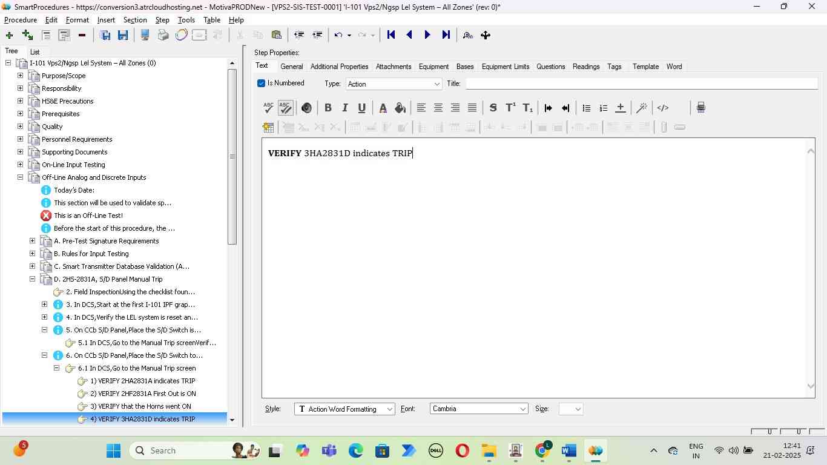Image resolution: width=827 pixels, height=465 pixels.
Task: Open the Table menu
Action: pos(212,20)
